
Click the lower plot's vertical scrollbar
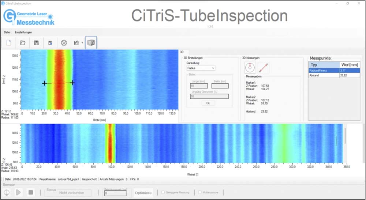[345, 136]
